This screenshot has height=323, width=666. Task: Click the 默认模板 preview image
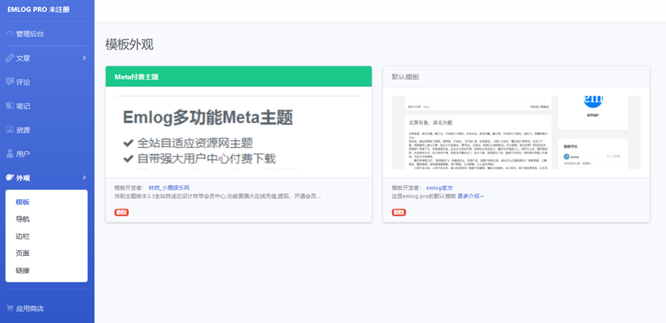point(516,132)
